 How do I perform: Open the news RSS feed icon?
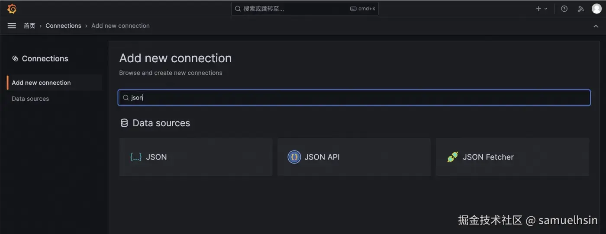(581, 9)
